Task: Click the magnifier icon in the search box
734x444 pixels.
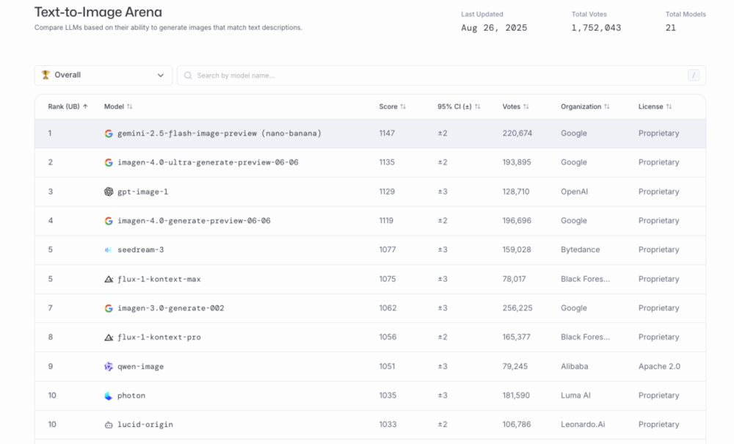Action: tap(188, 76)
